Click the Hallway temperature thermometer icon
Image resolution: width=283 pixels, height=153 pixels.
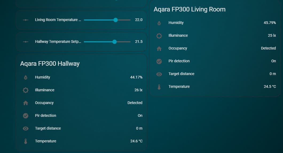26,141
